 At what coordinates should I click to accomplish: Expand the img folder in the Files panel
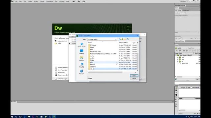point(178,59)
